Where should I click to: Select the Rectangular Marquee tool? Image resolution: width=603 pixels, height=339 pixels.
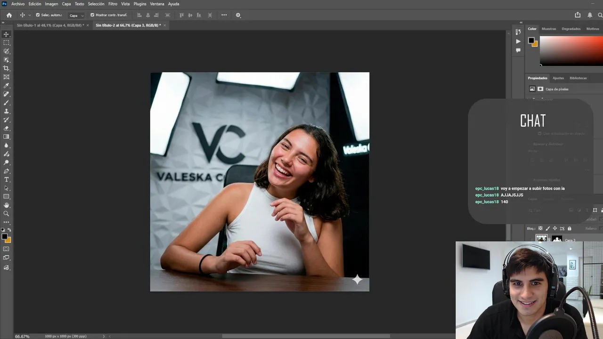(x=6, y=43)
